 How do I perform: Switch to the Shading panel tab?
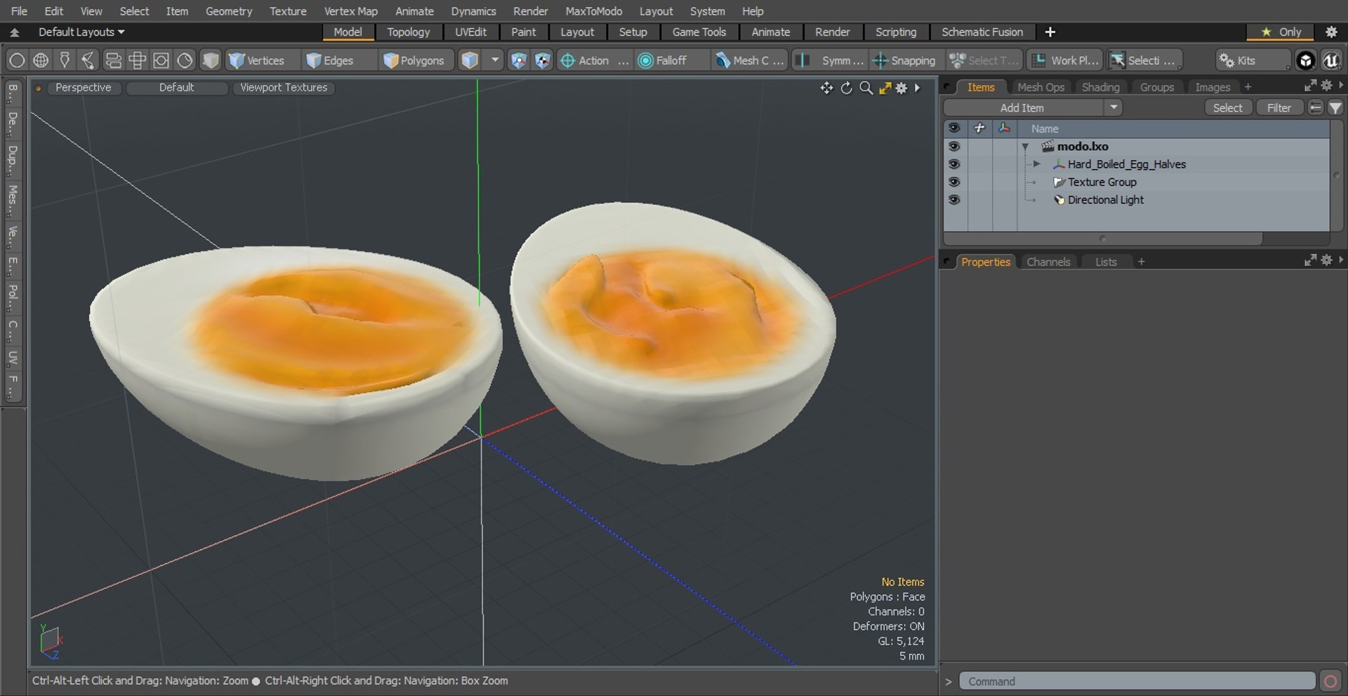1100,87
